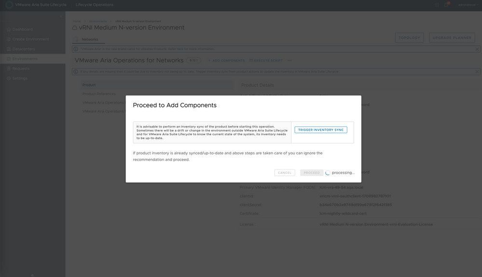Open Requests from the sidebar
The width and height of the screenshot is (482, 277).
tap(21, 69)
